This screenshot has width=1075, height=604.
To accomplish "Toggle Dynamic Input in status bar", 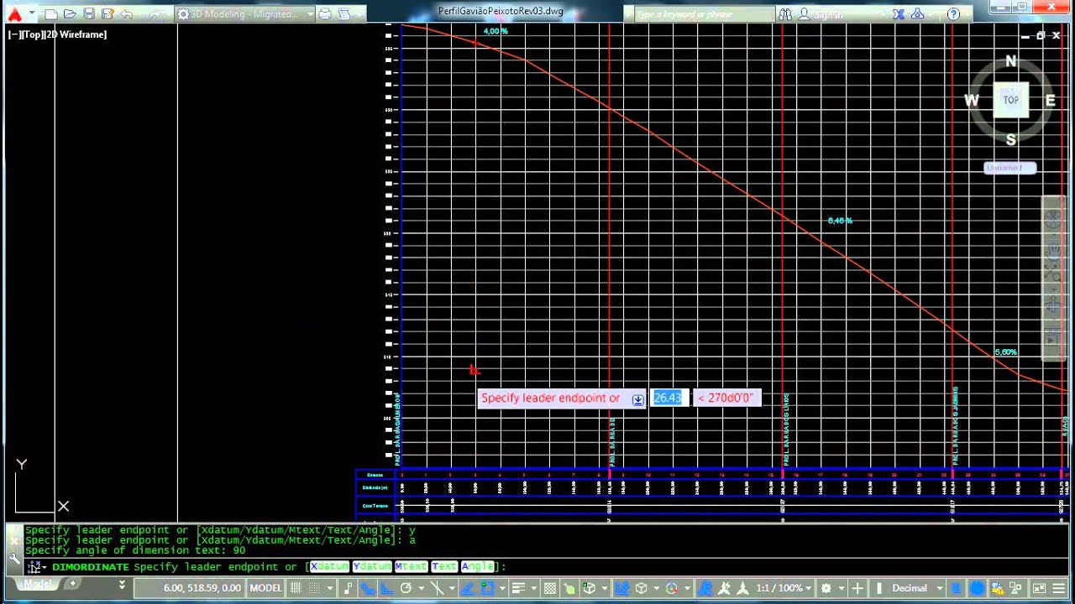I will click(x=366, y=588).
